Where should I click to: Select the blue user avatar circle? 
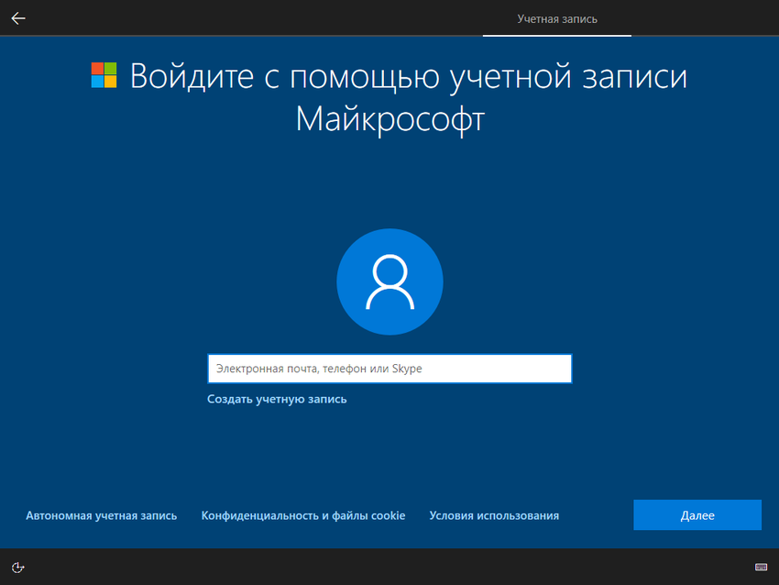(389, 281)
